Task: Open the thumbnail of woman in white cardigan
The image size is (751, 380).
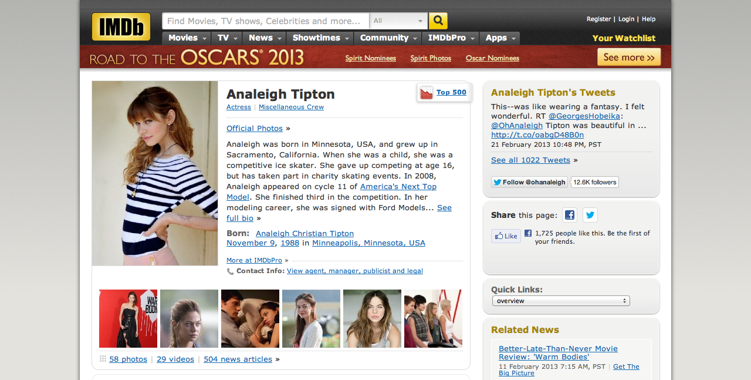Action: [311, 318]
